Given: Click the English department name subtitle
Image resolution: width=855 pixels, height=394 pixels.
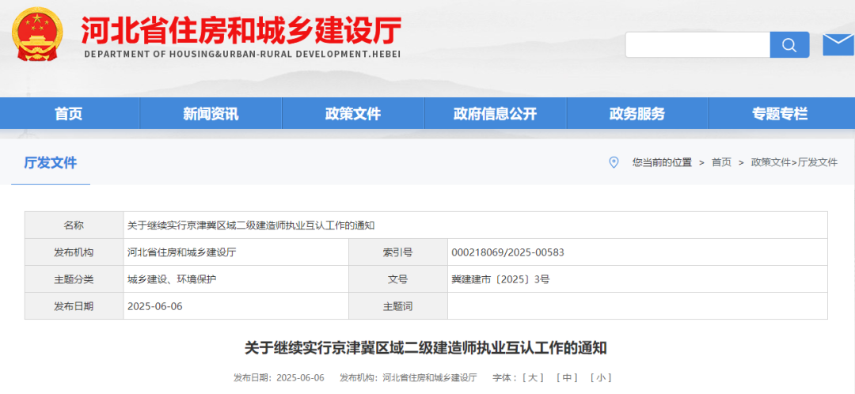Looking at the screenshot, I should pyautogui.click(x=243, y=55).
